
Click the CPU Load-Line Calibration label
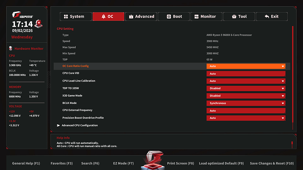79,81
